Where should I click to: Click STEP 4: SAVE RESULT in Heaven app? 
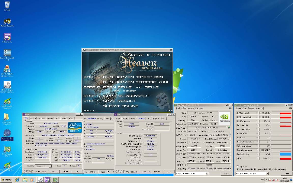point(110,101)
